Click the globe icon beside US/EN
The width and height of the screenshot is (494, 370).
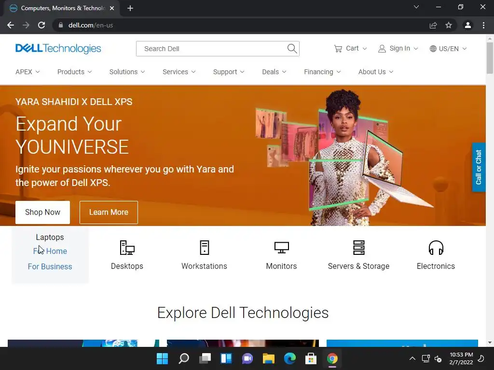[433, 49]
